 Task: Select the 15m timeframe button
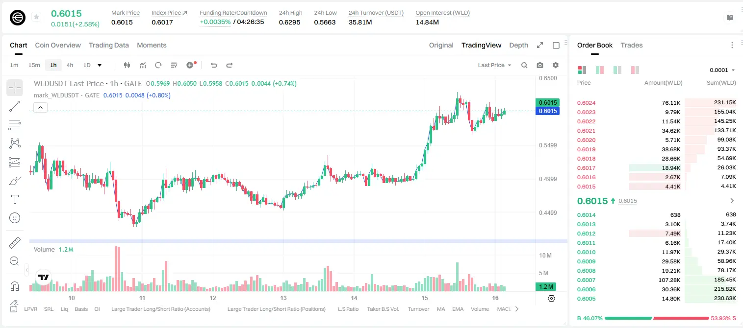(34, 65)
